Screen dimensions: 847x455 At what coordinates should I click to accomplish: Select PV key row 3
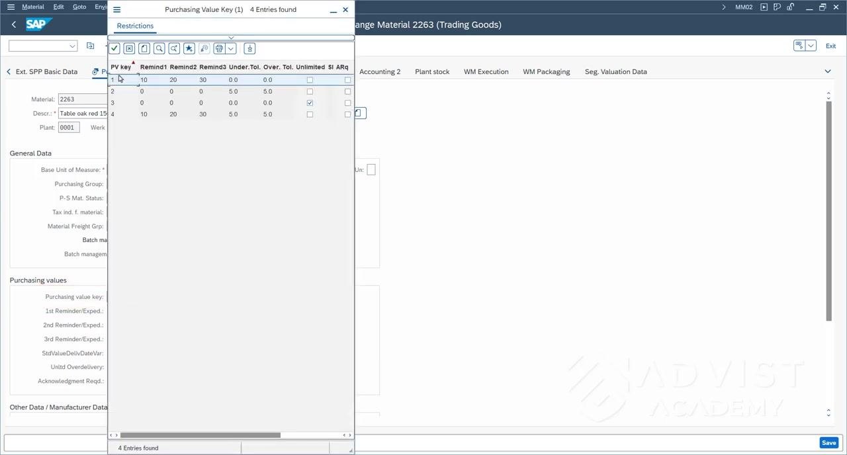231,103
